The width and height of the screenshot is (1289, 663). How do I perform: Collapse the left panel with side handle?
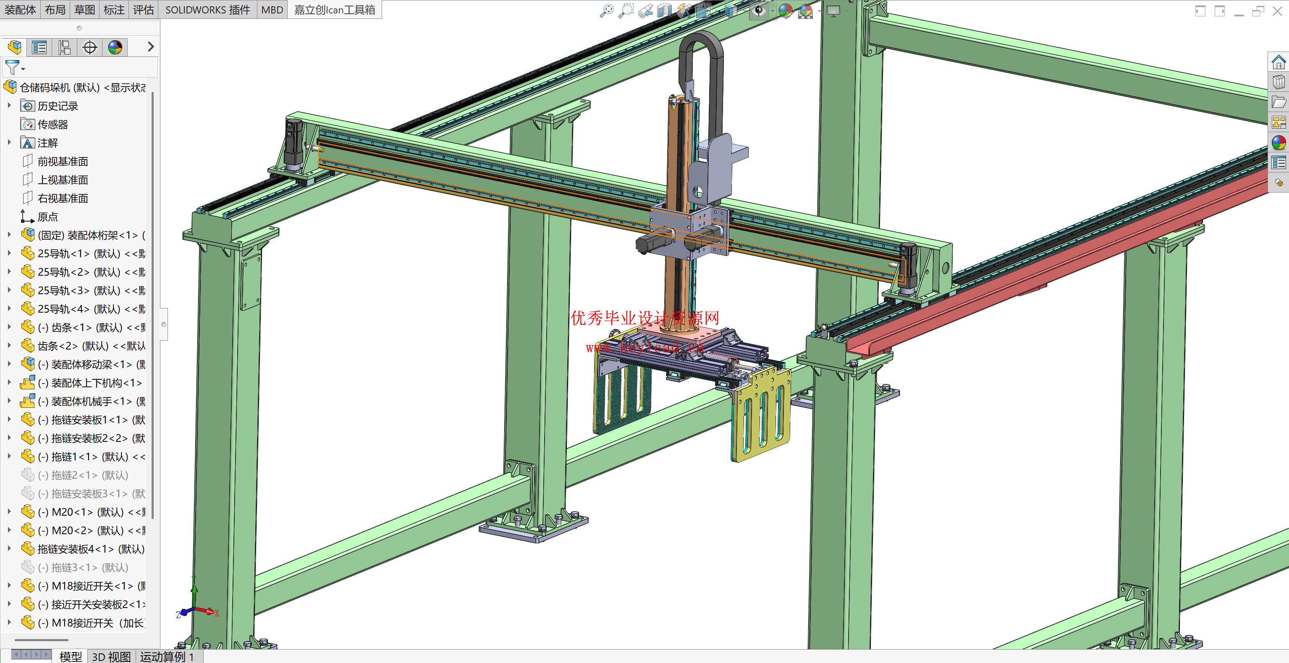pos(164,324)
